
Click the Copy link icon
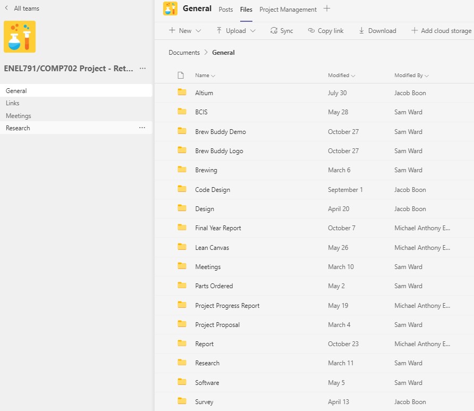click(x=311, y=31)
